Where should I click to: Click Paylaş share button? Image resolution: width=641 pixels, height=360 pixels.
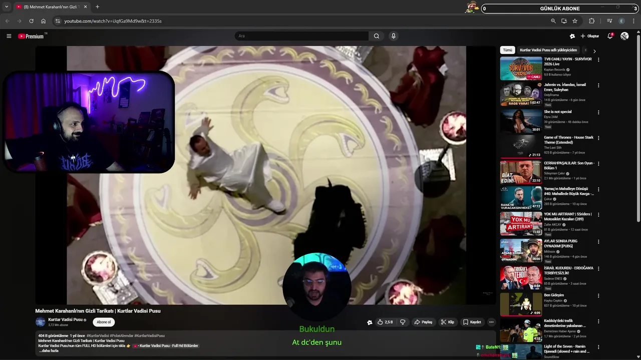tap(423, 322)
